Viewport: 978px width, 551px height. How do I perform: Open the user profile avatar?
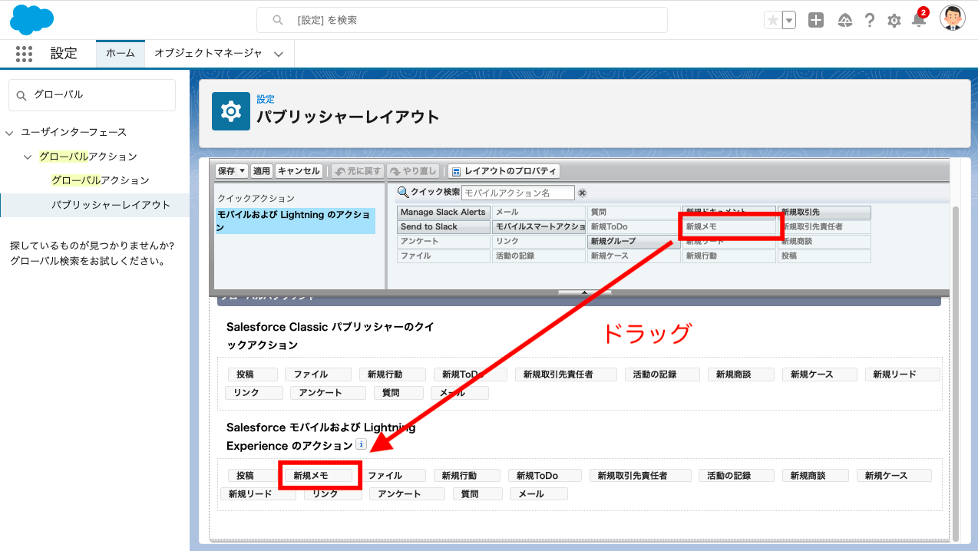click(x=953, y=18)
